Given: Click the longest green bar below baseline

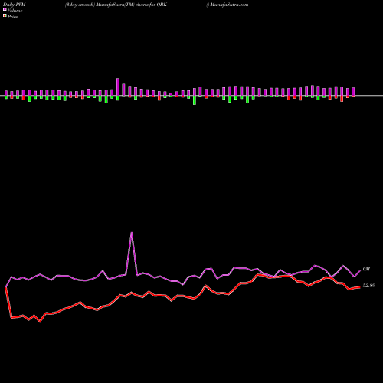Looking at the screenshot, I should click(195, 100).
